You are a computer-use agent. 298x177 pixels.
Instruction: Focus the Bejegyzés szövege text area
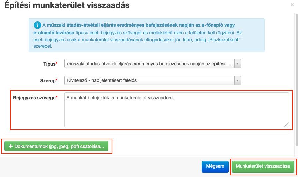(177, 110)
